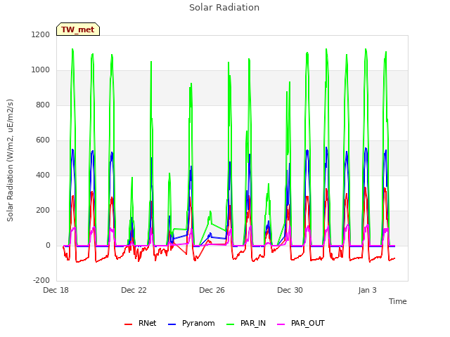
Task: Click the Dec 30 x-axis label
Action: (290, 290)
